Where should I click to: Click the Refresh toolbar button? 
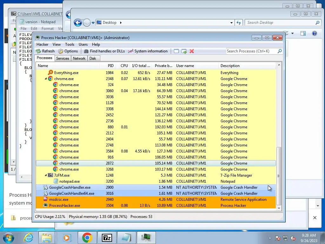pos(45,51)
